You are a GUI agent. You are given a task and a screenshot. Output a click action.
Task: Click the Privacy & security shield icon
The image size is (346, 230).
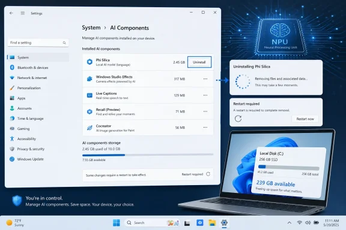tap(12, 149)
